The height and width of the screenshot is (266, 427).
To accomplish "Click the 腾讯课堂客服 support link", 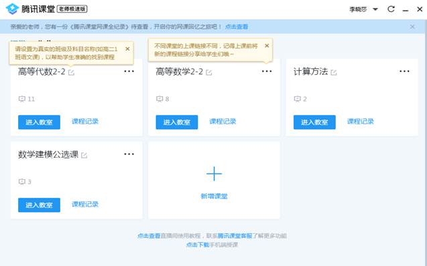I will point(235,236).
